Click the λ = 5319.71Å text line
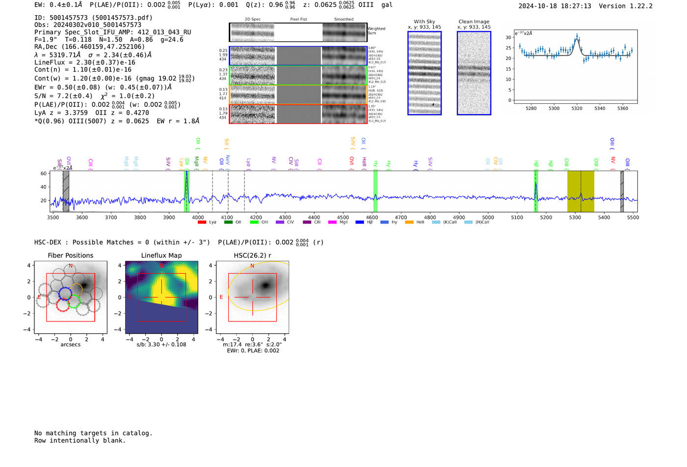The image size is (687, 467). pos(93,55)
